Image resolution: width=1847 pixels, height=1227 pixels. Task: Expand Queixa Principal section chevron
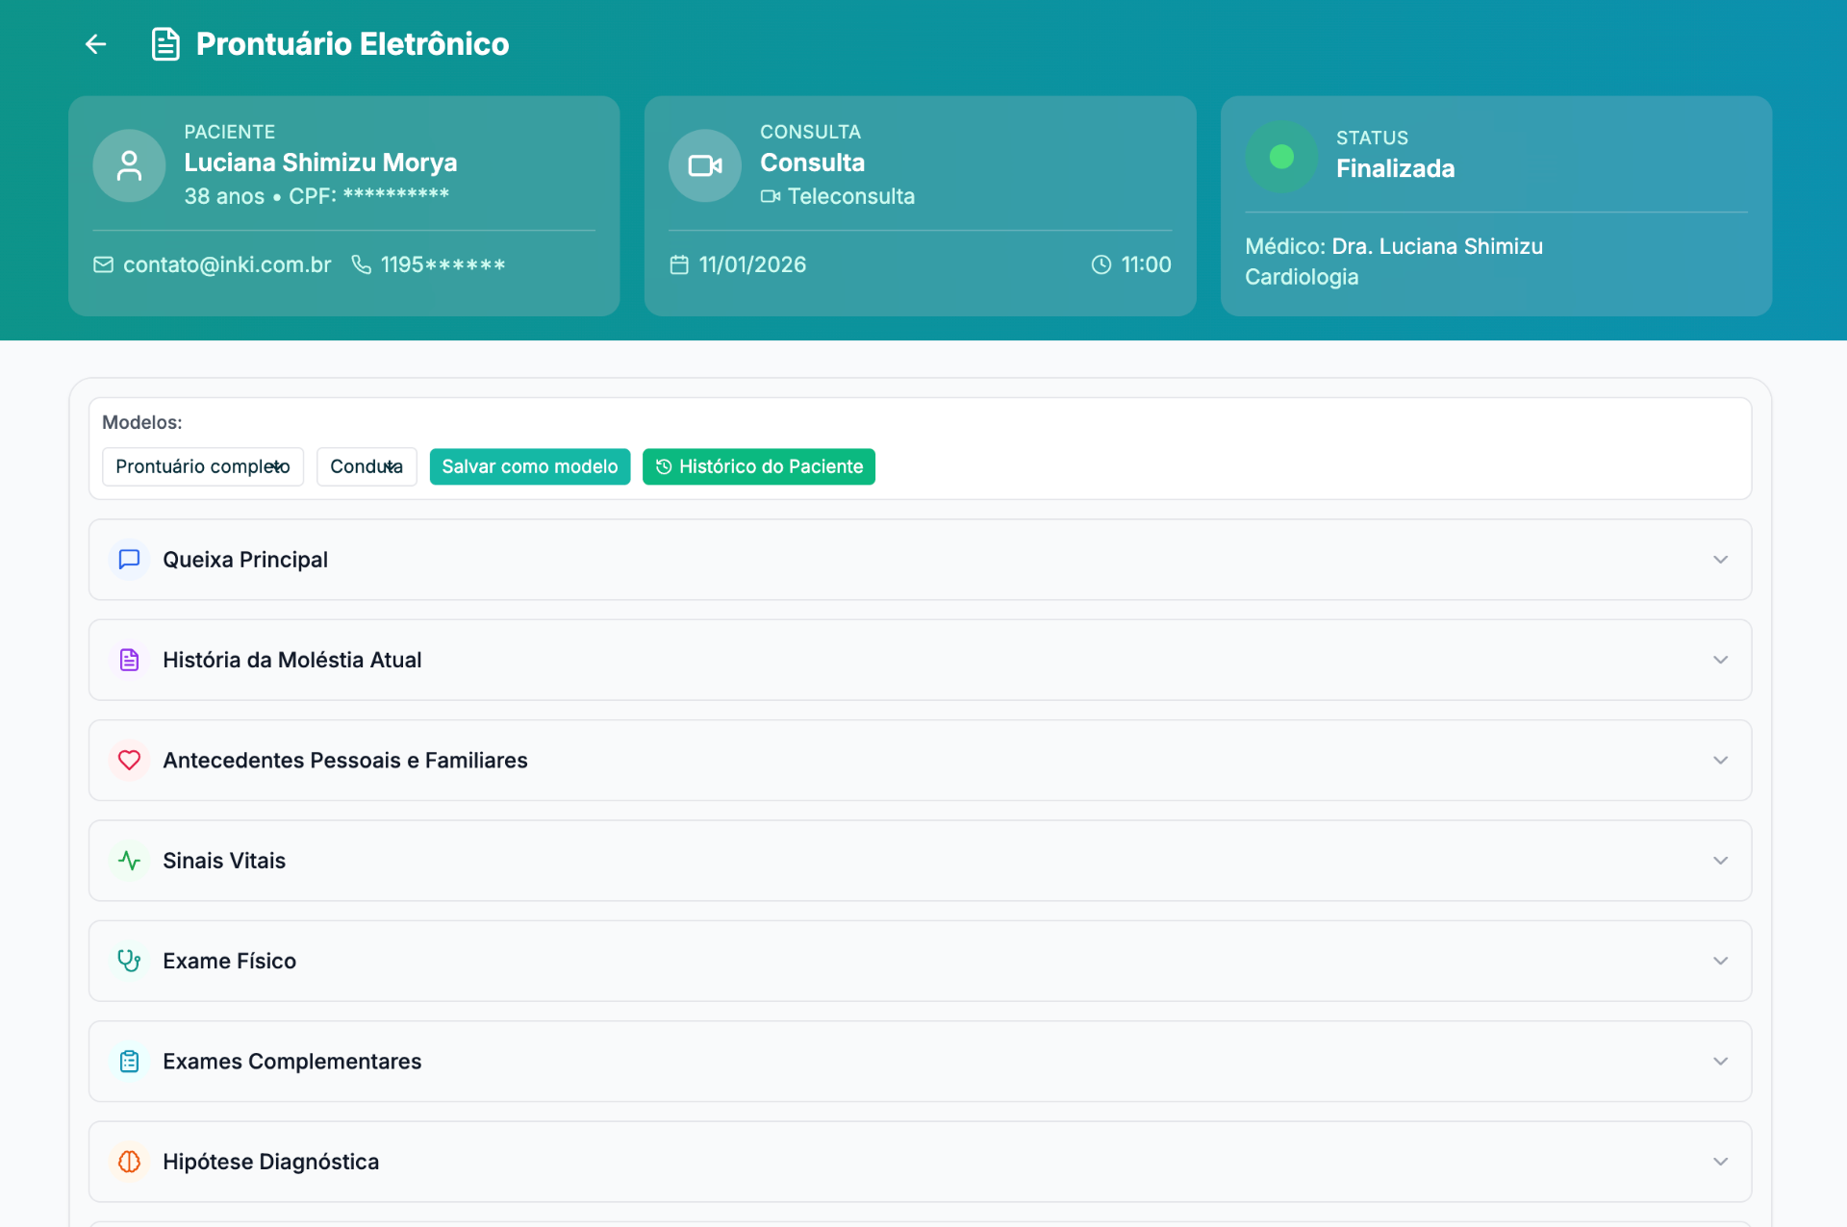point(1720,560)
